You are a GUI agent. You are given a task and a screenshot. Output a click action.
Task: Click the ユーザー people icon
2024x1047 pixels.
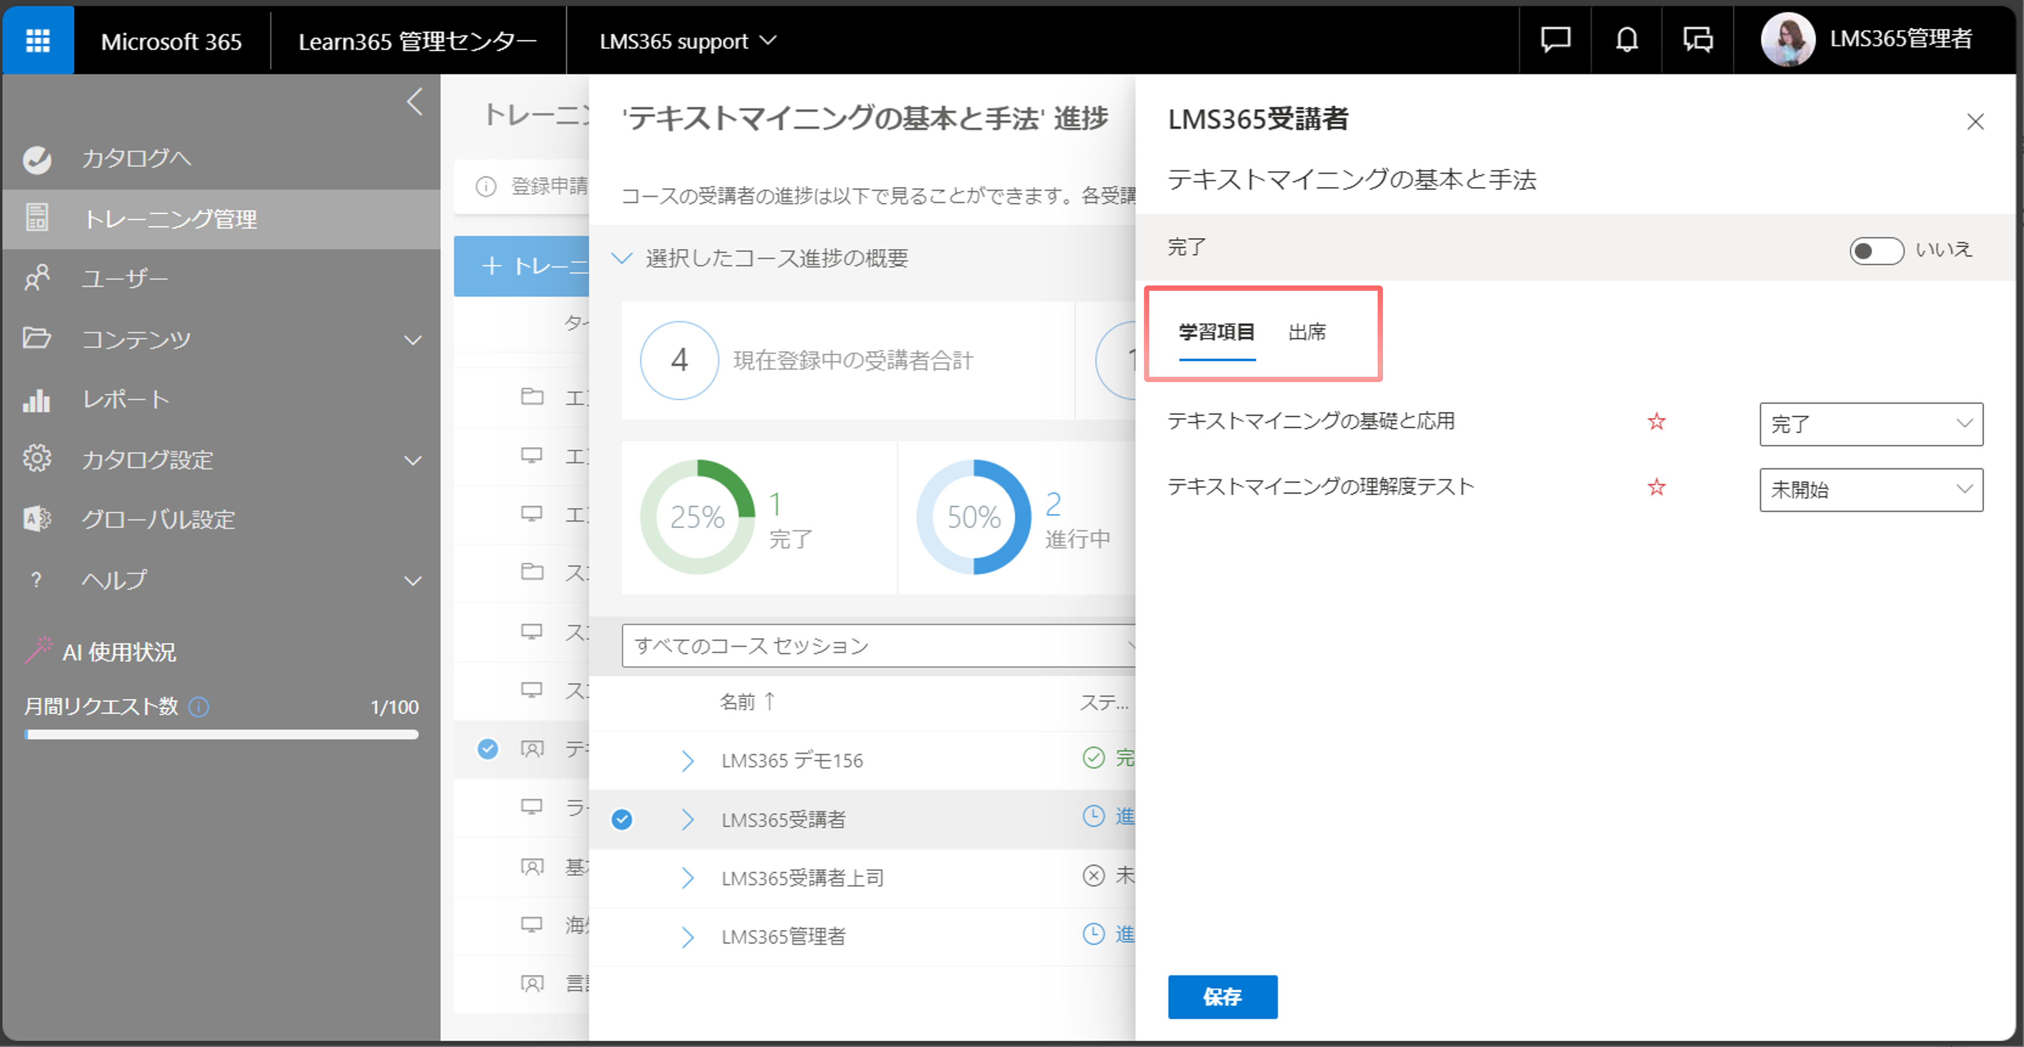click(x=37, y=278)
